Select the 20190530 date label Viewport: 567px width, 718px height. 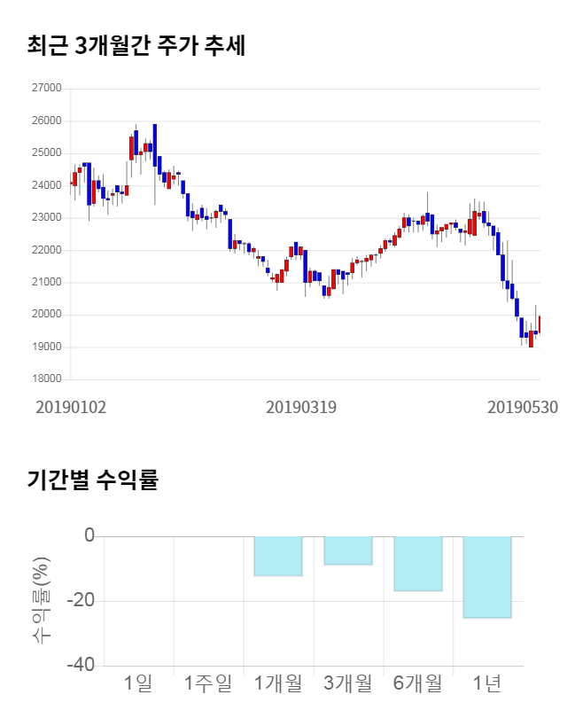[523, 408]
